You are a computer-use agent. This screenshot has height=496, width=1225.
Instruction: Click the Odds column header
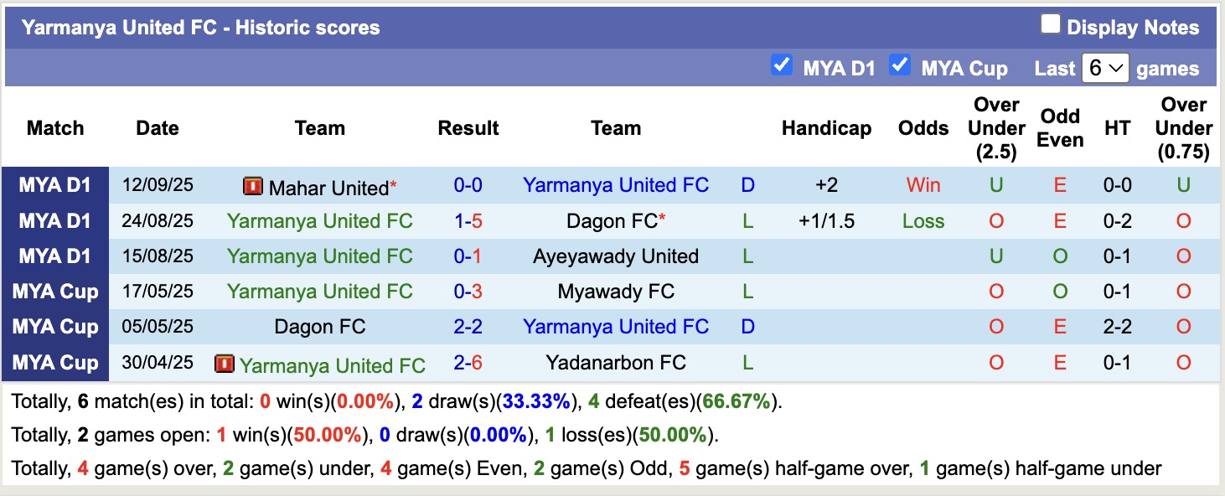(923, 128)
